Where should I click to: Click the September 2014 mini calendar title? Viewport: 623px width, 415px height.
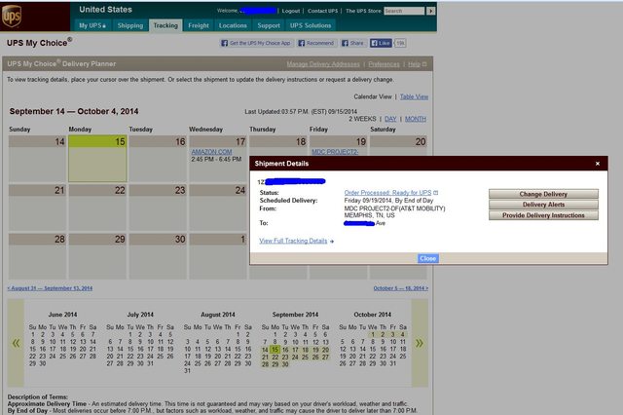(x=295, y=315)
